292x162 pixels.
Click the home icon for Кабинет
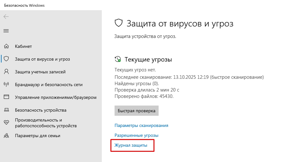[x=6, y=46]
